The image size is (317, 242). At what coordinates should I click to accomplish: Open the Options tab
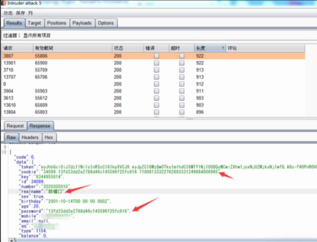click(106, 23)
